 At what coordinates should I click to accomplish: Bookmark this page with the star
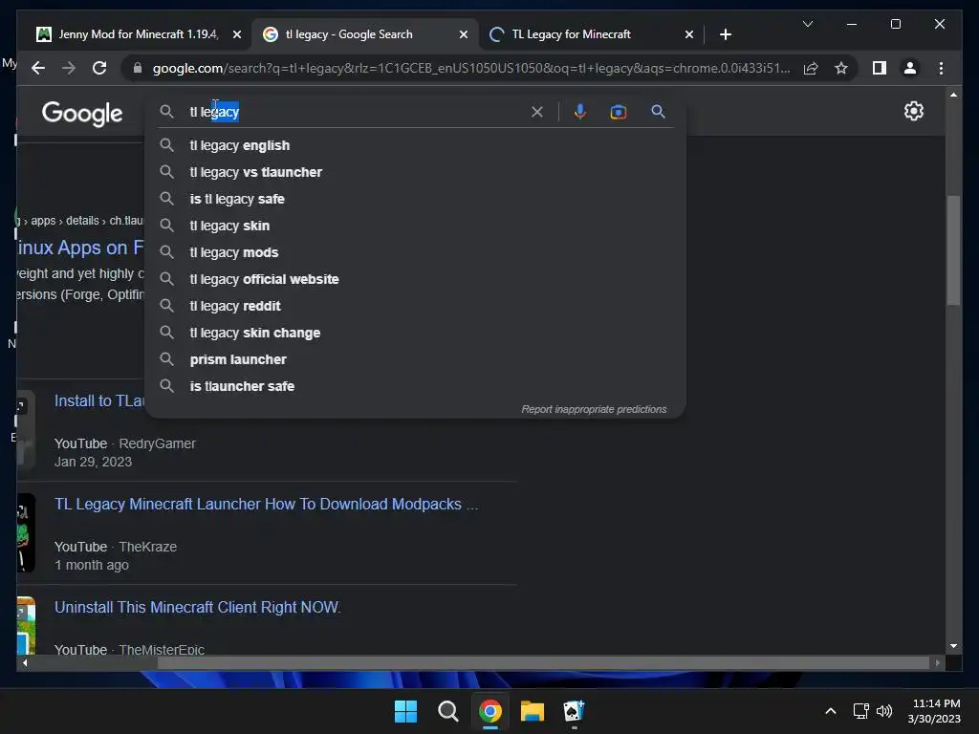click(841, 68)
